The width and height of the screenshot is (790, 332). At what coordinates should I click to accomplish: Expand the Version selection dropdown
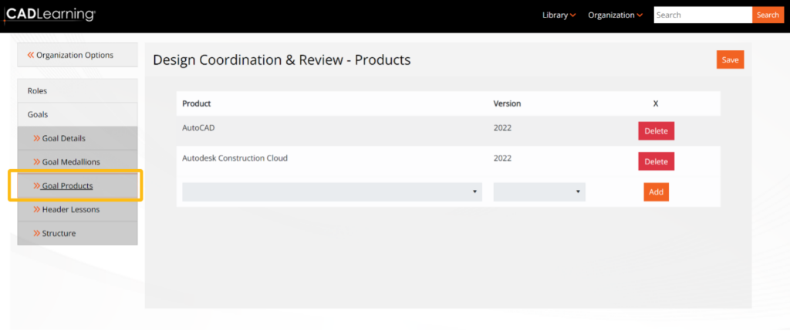tap(538, 192)
